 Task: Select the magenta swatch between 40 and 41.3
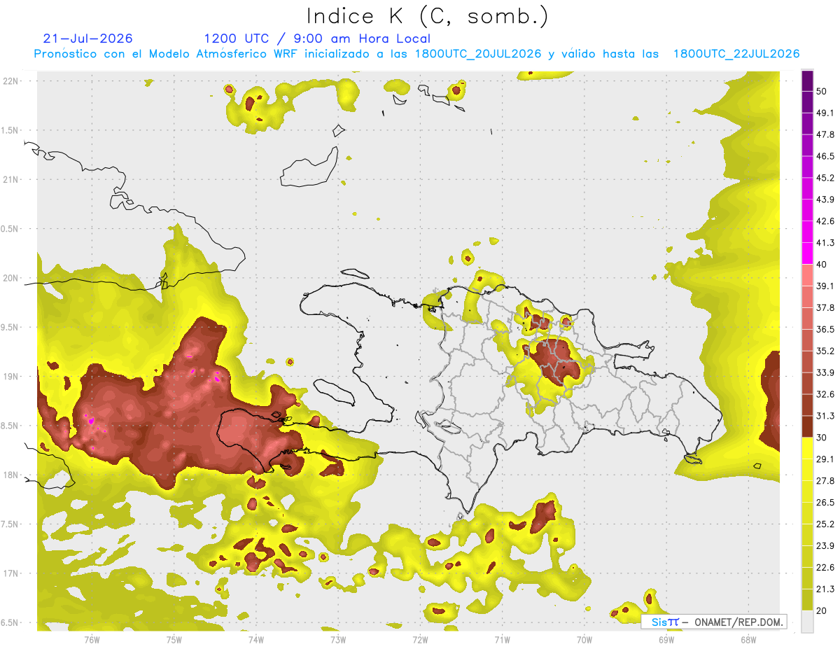tap(807, 253)
